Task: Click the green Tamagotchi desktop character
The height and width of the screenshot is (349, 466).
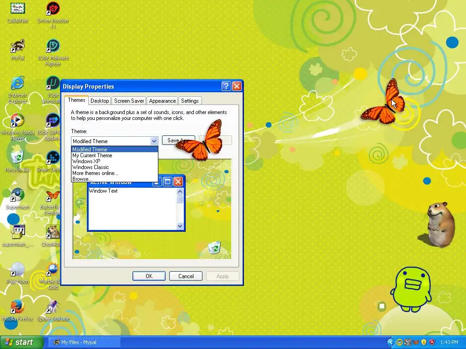Action: pos(411,290)
